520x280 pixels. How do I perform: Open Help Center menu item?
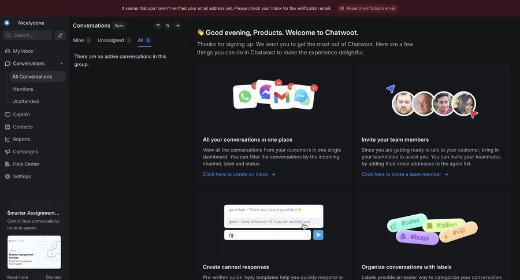[x=34, y=164]
